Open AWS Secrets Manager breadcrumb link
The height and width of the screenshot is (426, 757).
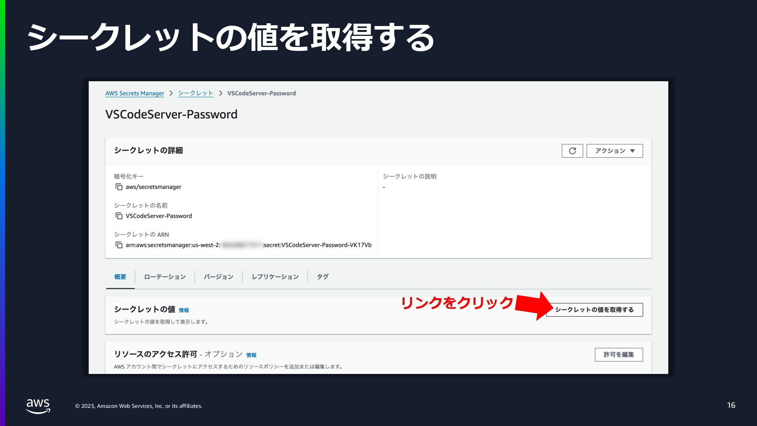click(134, 93)
